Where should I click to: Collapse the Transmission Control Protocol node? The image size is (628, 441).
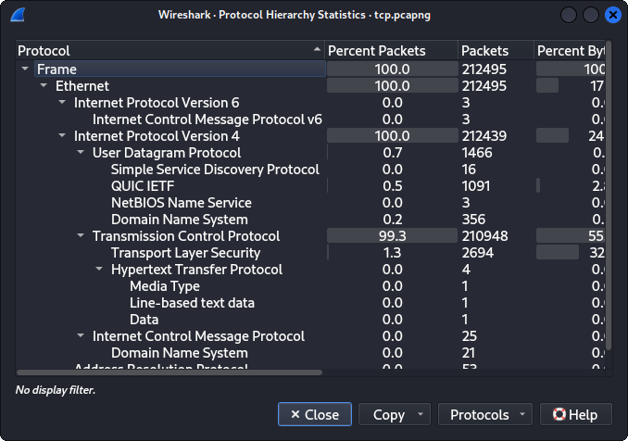point(80,236)
